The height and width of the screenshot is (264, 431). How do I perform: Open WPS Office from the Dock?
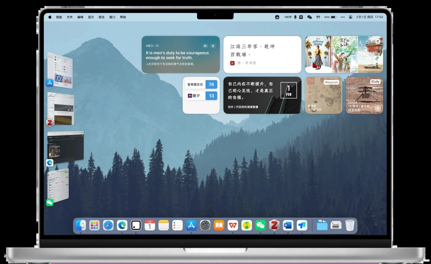(233, 226)
